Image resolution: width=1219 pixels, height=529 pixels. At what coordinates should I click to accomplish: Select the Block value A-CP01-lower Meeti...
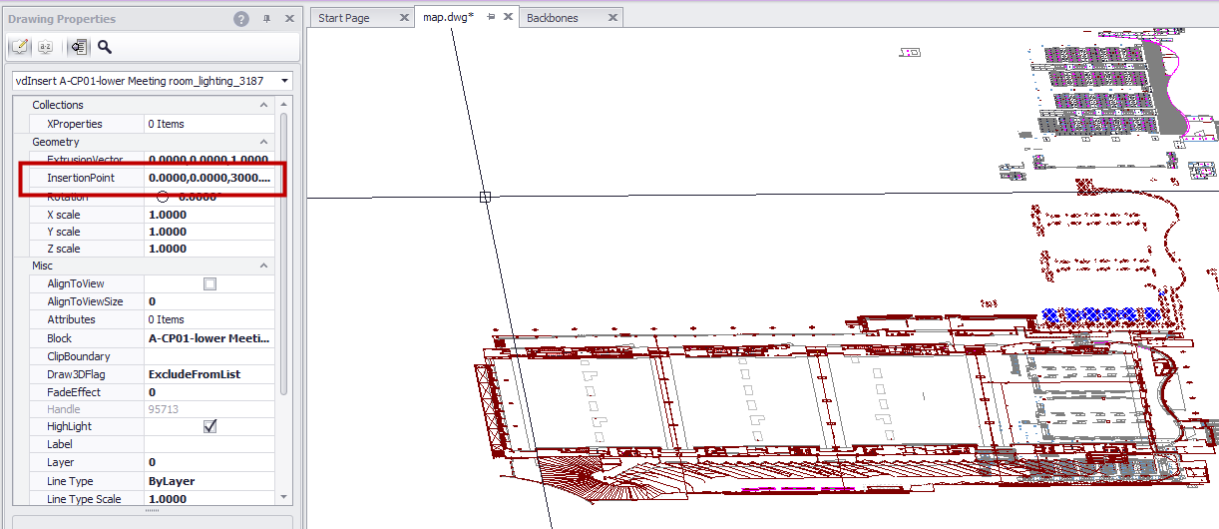pos(209,338)
